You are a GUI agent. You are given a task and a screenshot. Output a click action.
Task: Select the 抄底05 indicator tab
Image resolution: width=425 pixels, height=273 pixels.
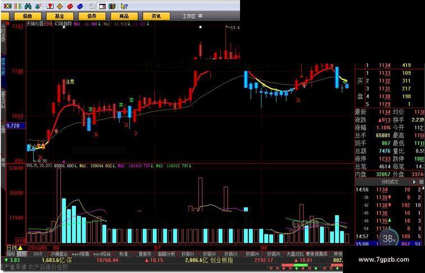pos(273,254)
